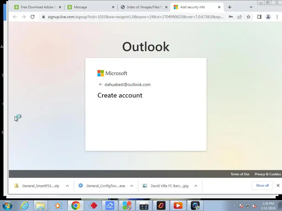Click the back arrow beside dahuabest@outlook.com
282x211 pixels.
[x=101, y=84]
